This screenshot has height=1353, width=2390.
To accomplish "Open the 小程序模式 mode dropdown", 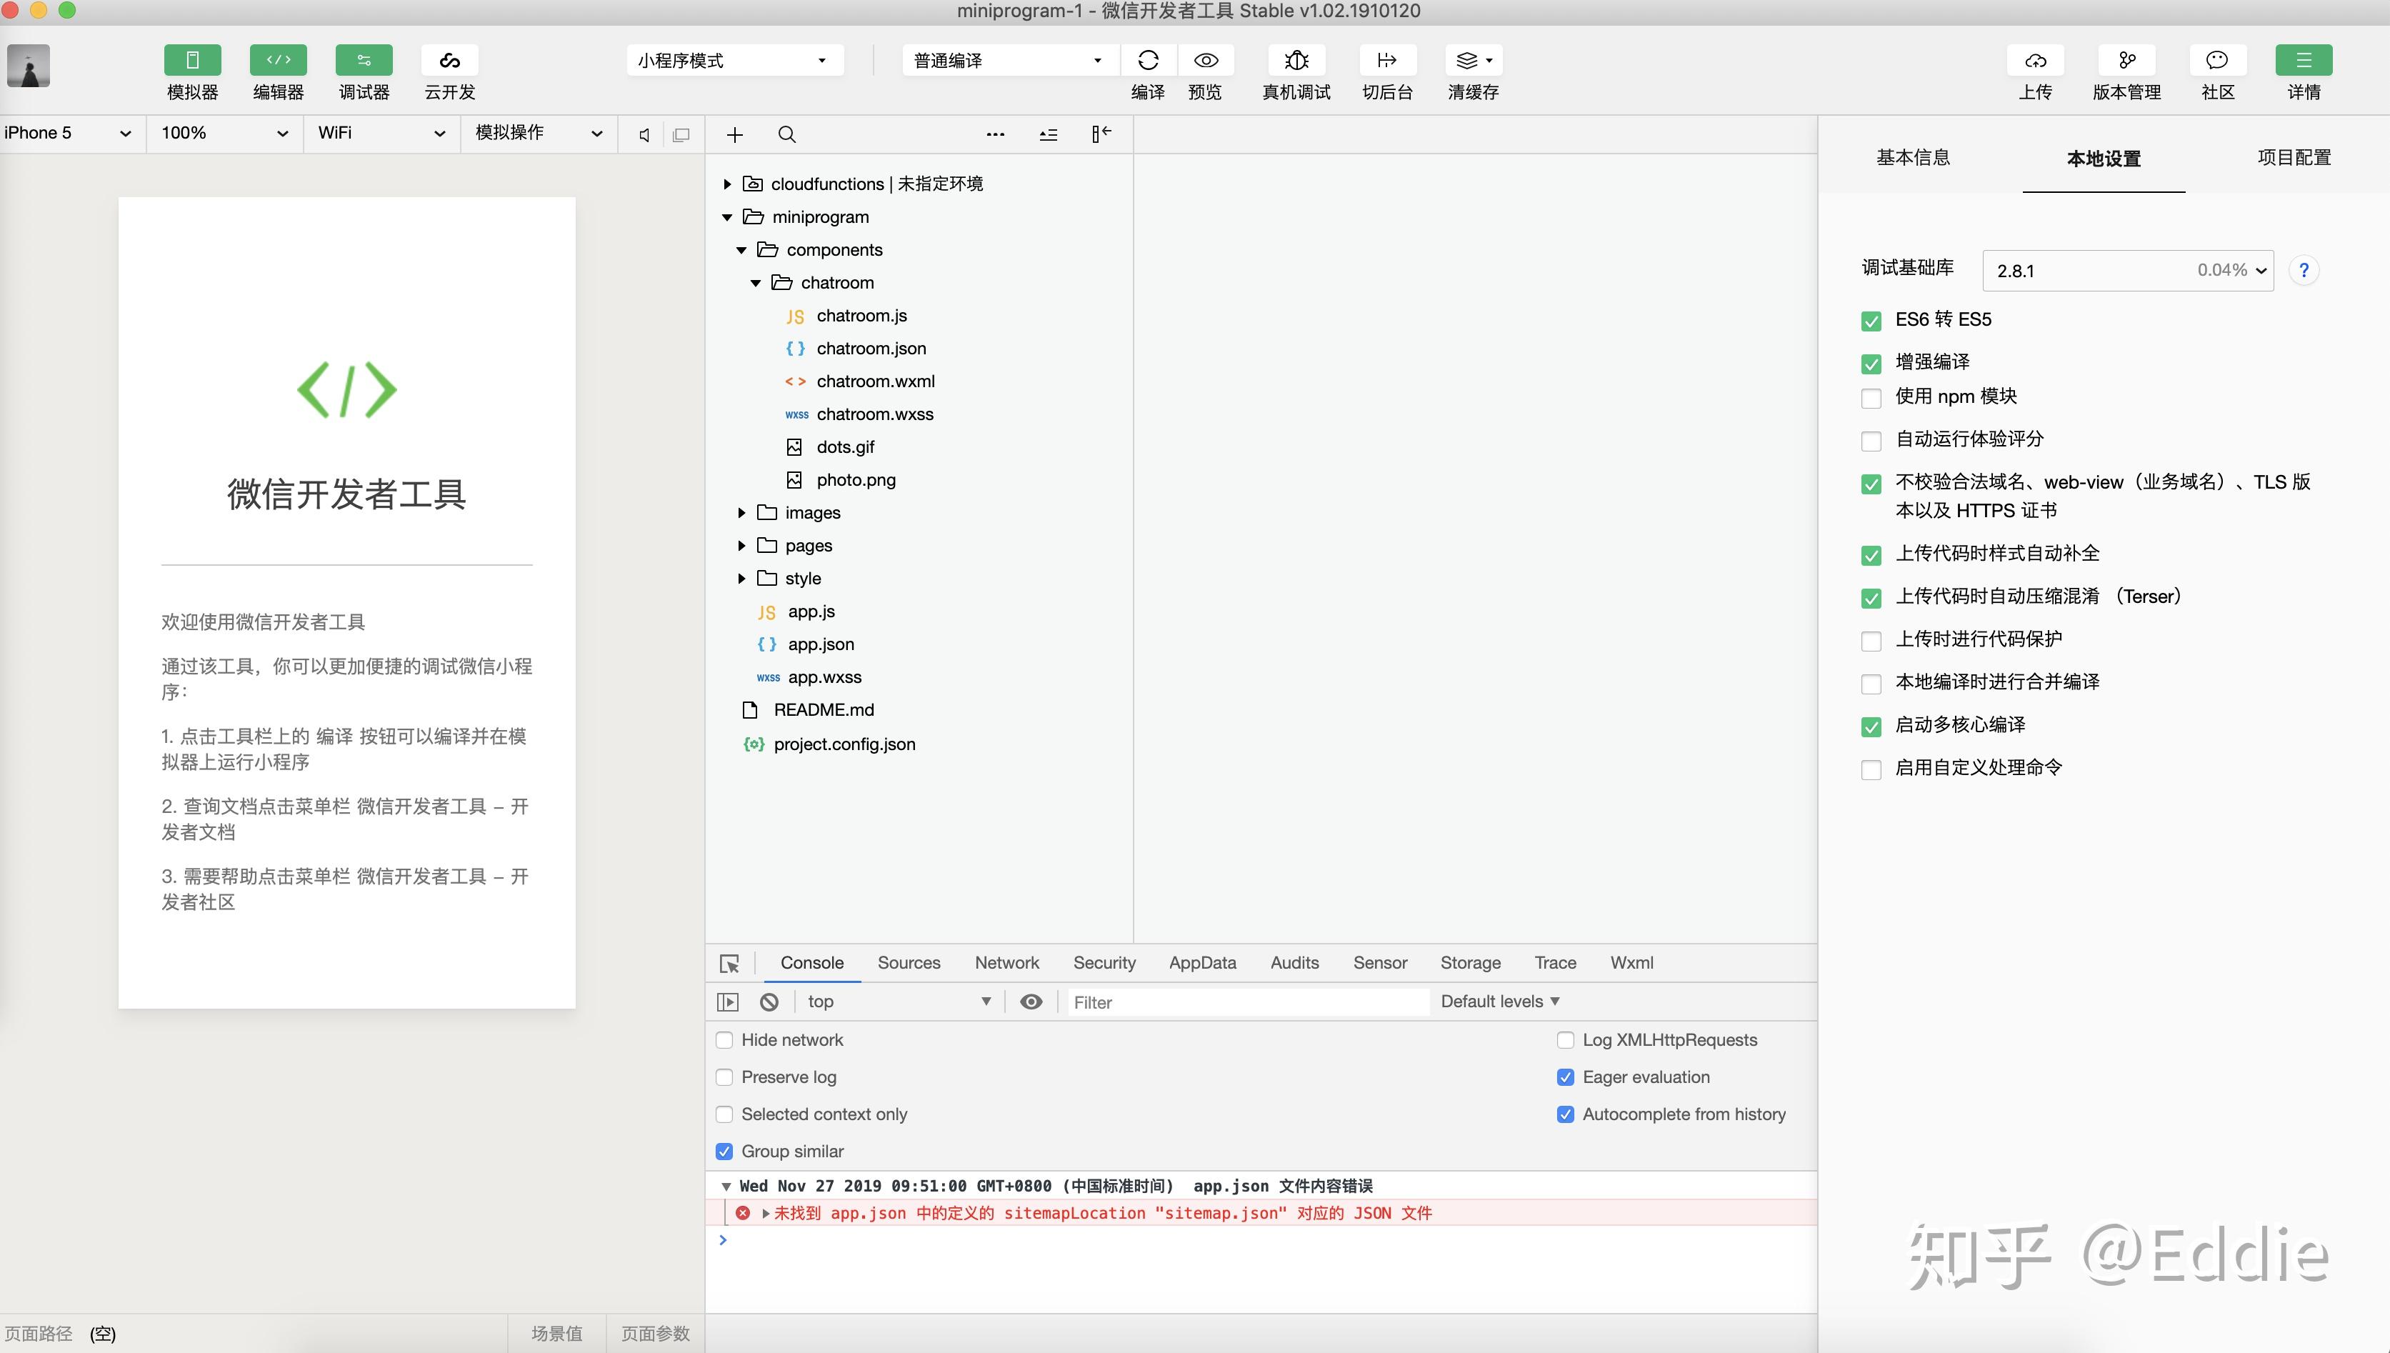I will 735,61.
